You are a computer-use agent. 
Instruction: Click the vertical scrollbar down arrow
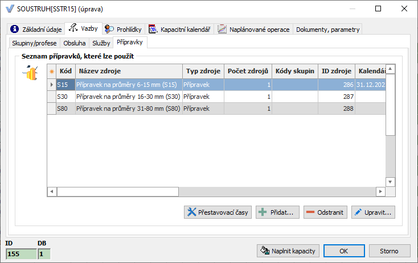coord(391,182)
